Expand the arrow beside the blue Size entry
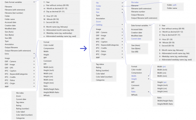This screenshot has height=120, width=196. pyautogui.click(x=122, y=12)
